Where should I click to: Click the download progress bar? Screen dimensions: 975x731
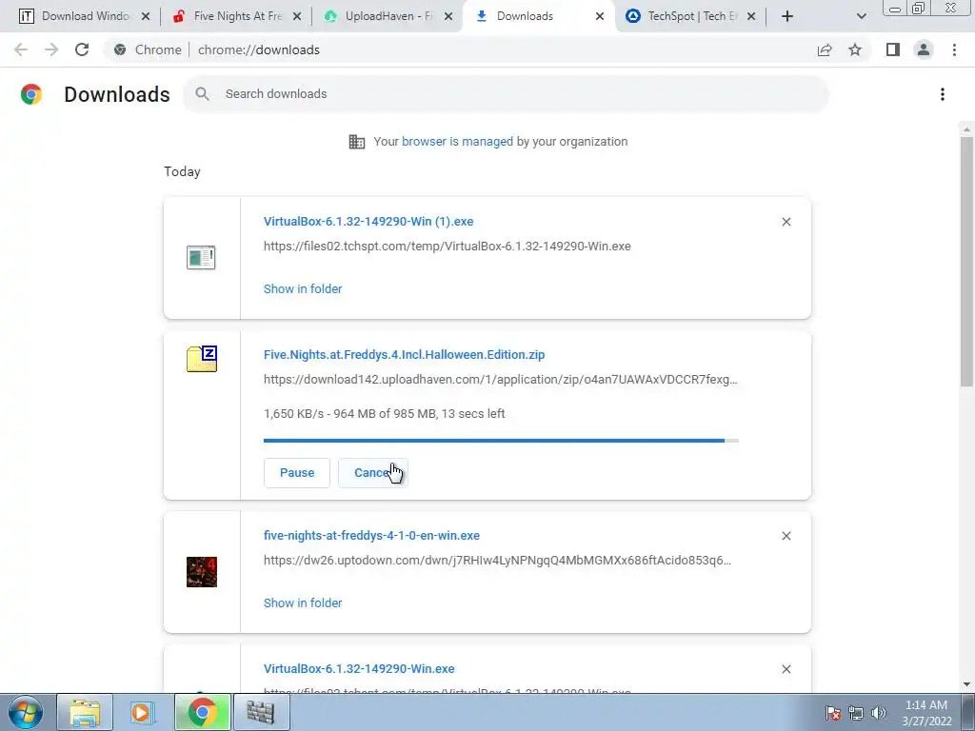click(501, 441)
